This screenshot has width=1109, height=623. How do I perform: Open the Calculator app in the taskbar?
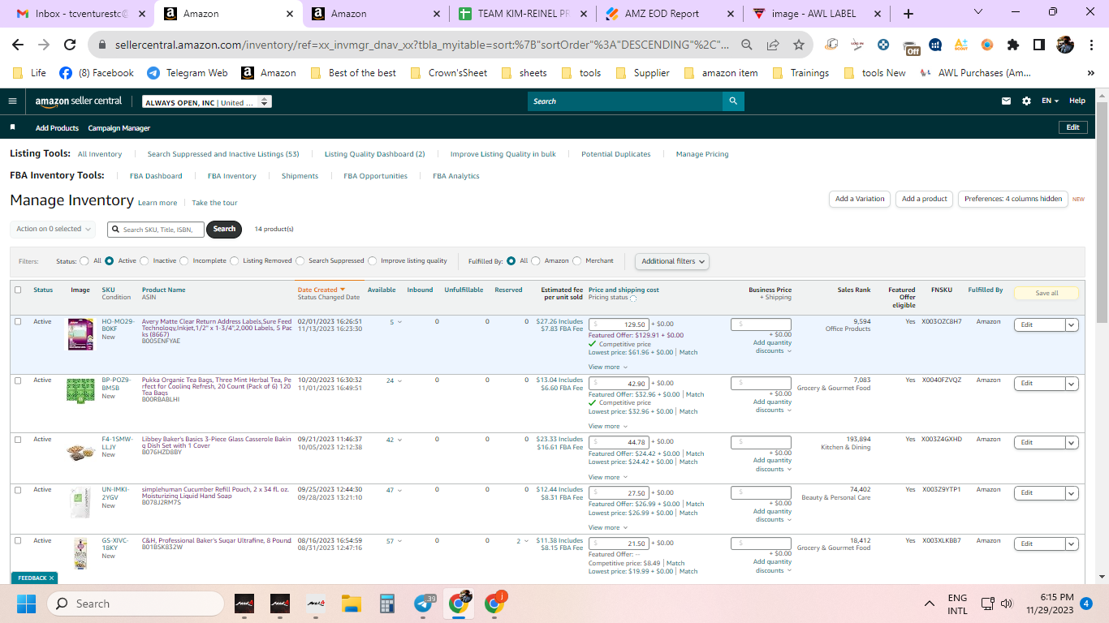[x=386, y=604]
